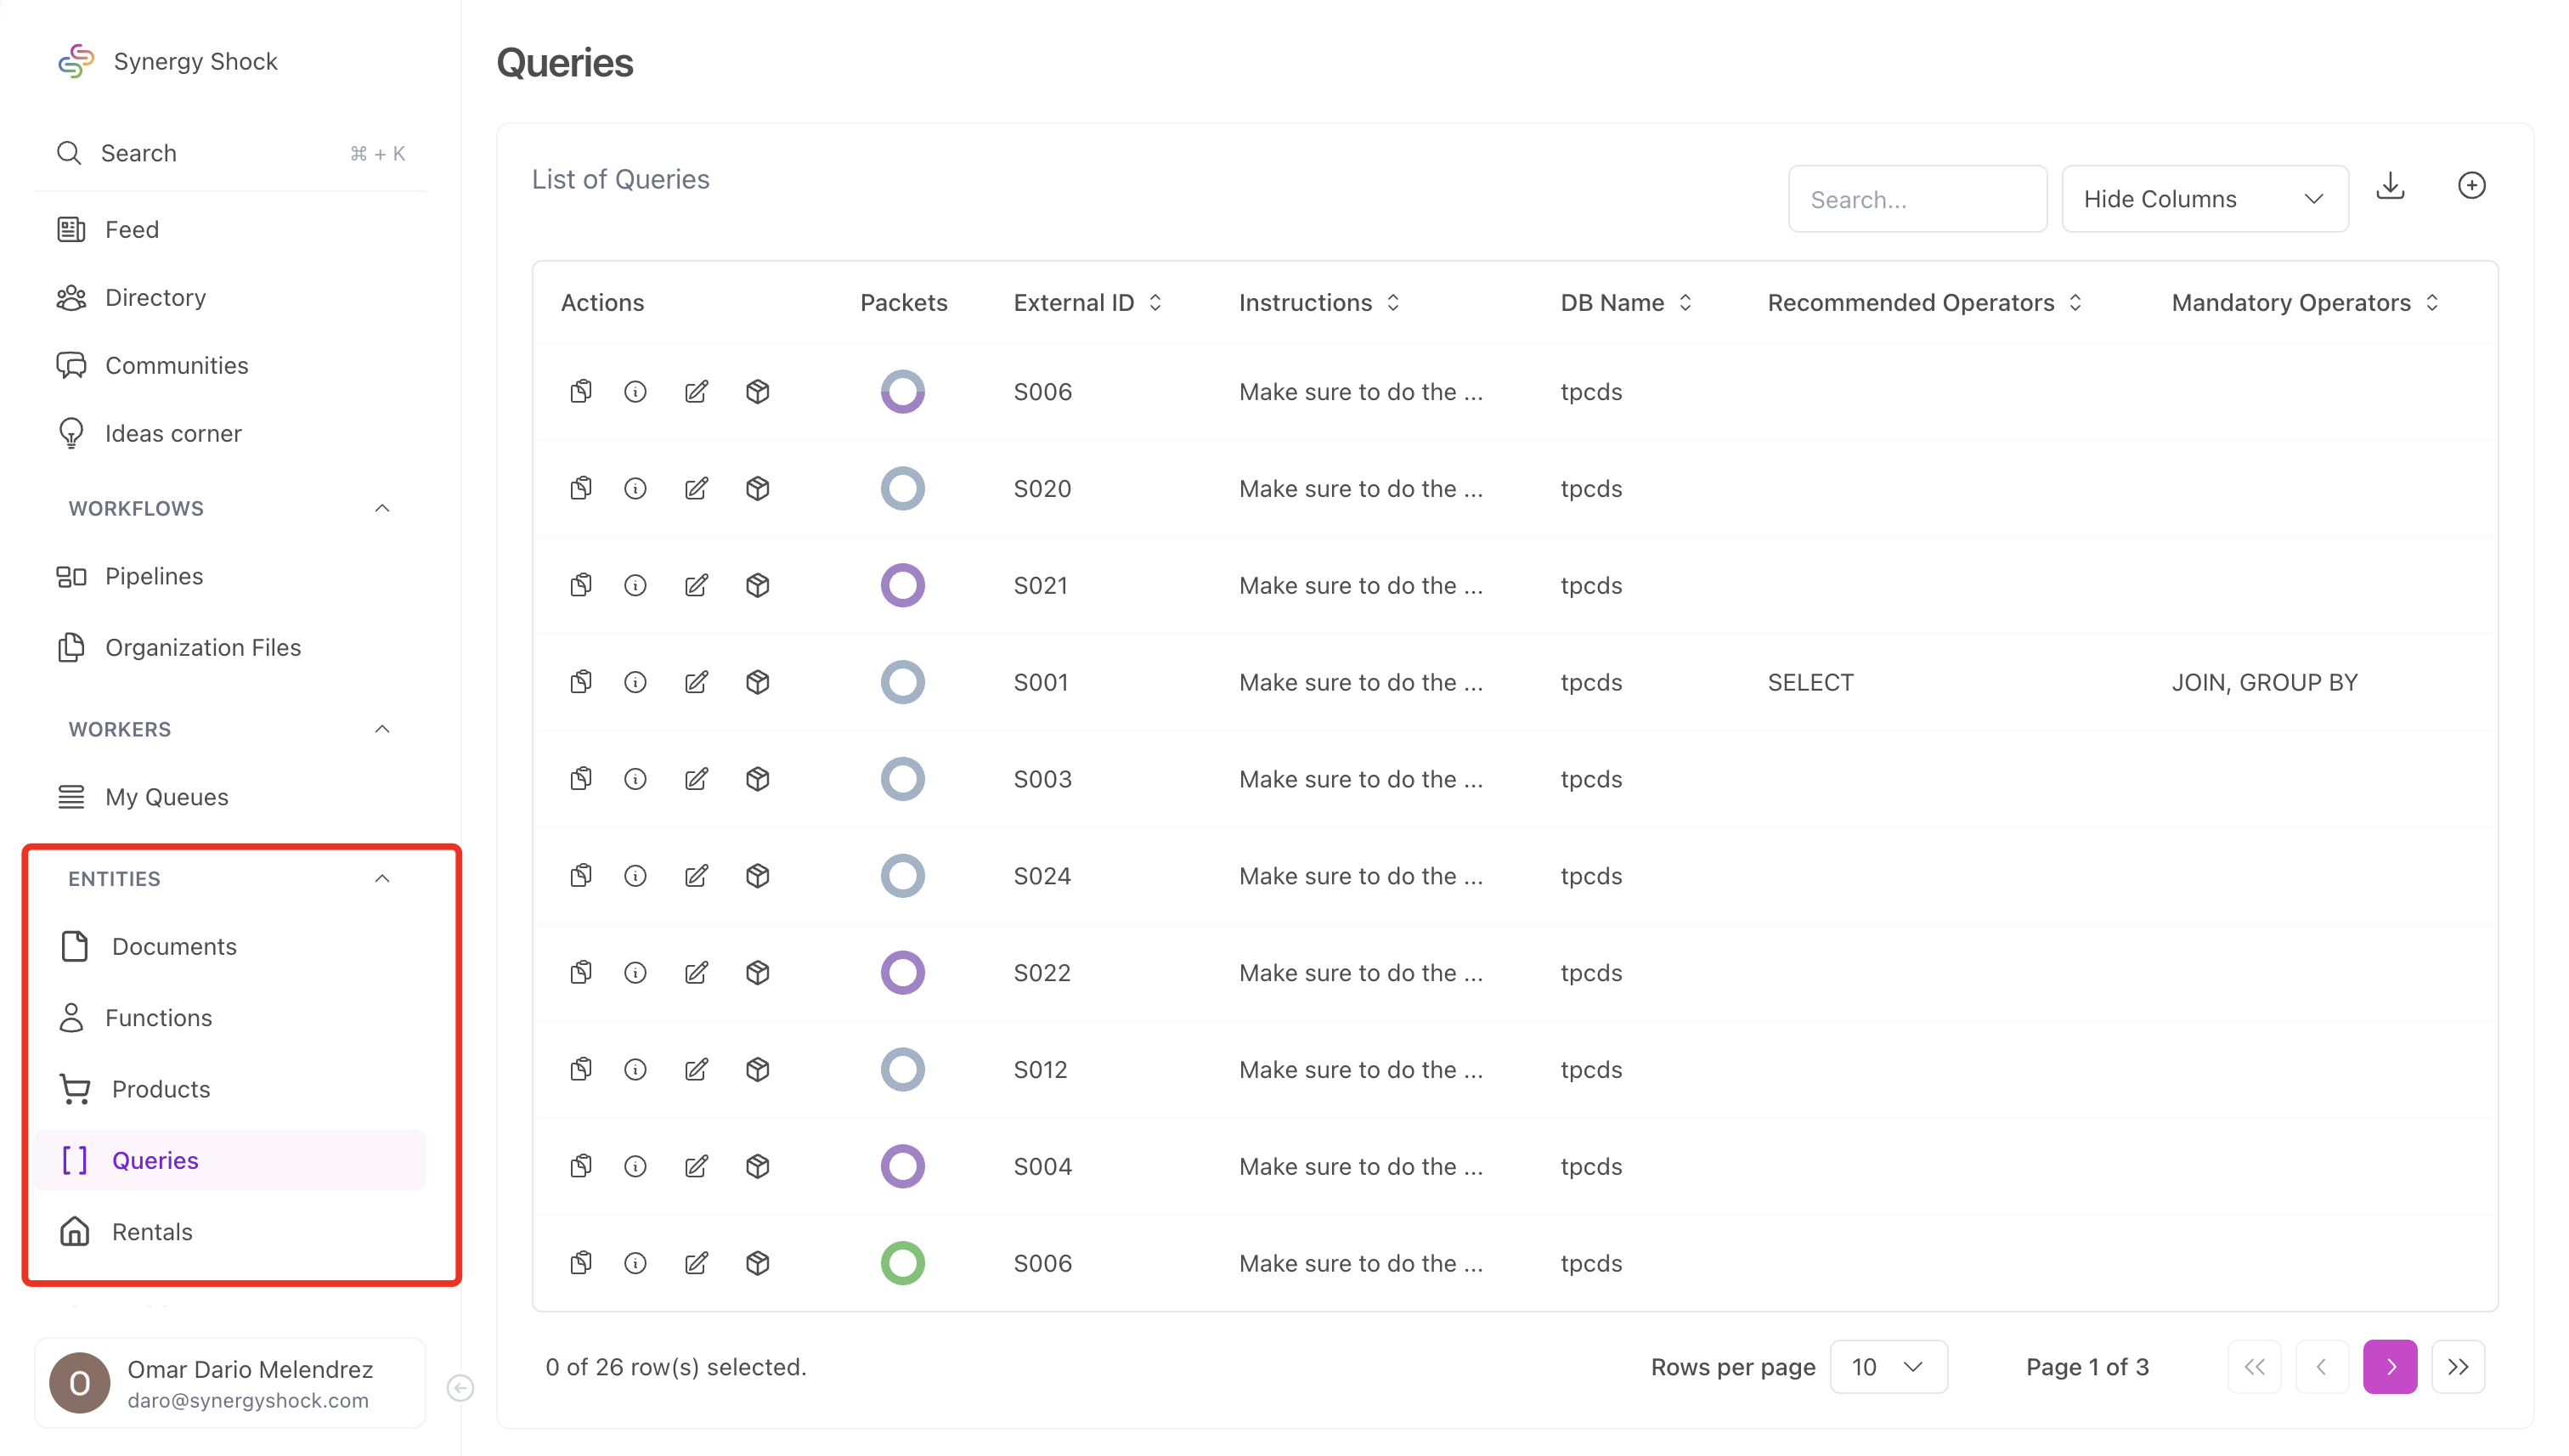The image size is (2569, 1456).
Task: Go to the next page
Action: [x=2390, y=1367]
